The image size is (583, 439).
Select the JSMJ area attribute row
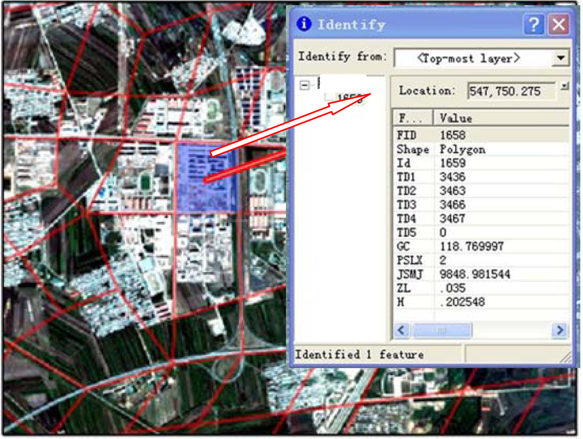(481, 274)
